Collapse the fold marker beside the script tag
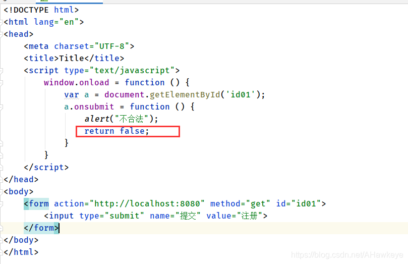The image size is (408, 264). pos(2,70)
